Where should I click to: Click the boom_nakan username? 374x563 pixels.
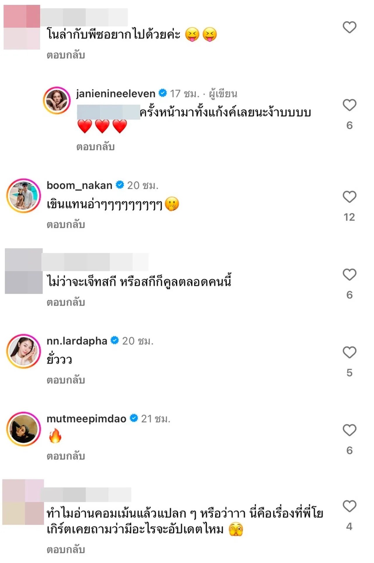point(79,185)
